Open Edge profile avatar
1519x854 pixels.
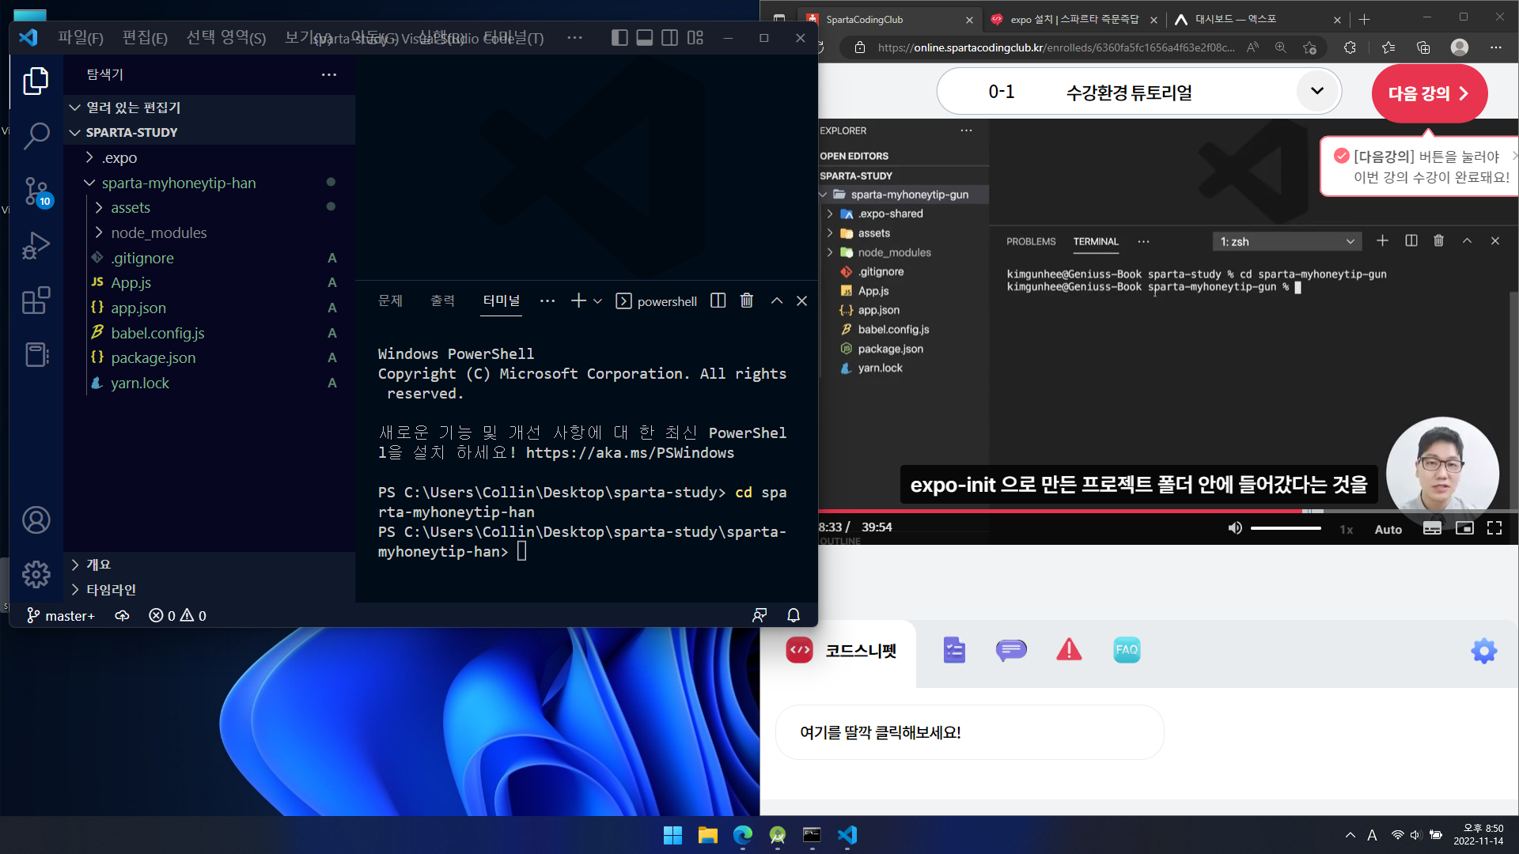tap(1460, 47)
